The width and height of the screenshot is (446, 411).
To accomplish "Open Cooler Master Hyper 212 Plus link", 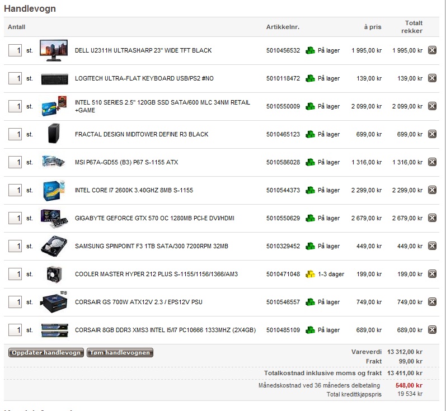I will (x=156, y=274).
